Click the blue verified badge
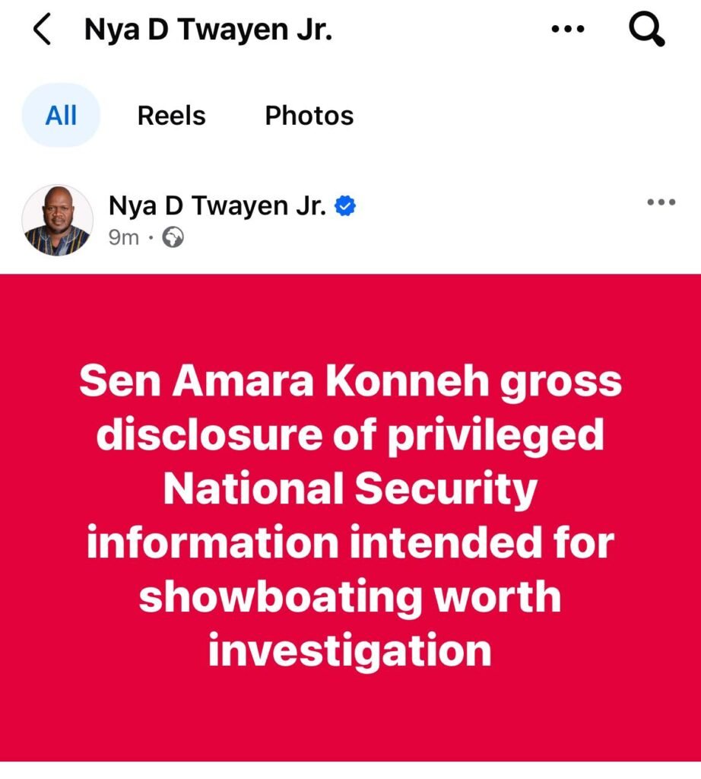 [x=346, y=205]
